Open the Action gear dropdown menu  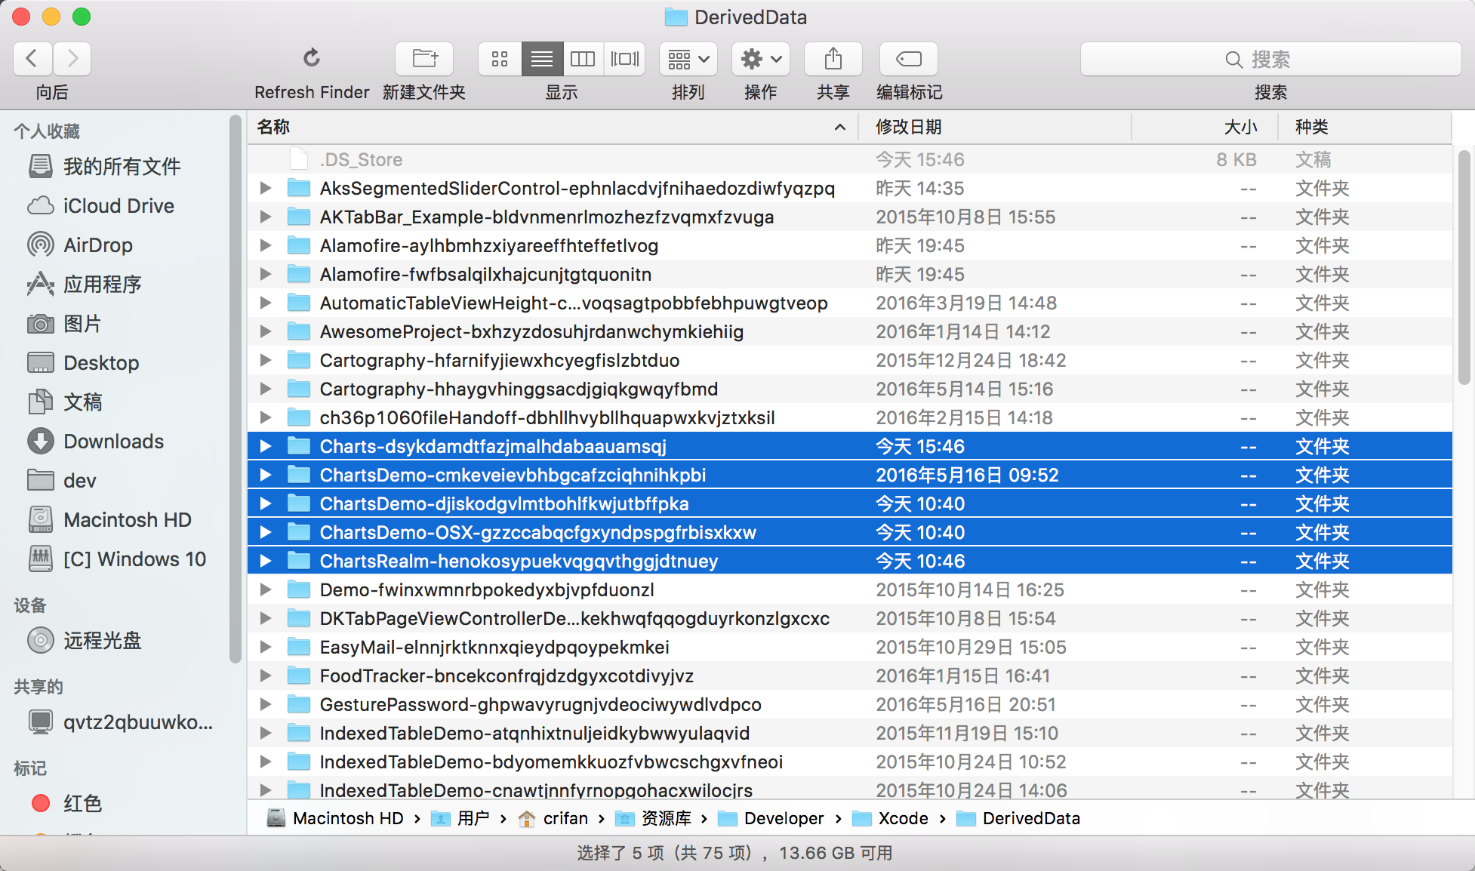pos(760,58)
